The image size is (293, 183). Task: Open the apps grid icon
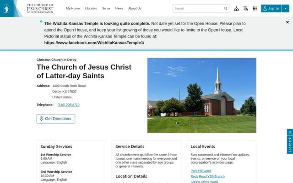(x=255, y=8)
